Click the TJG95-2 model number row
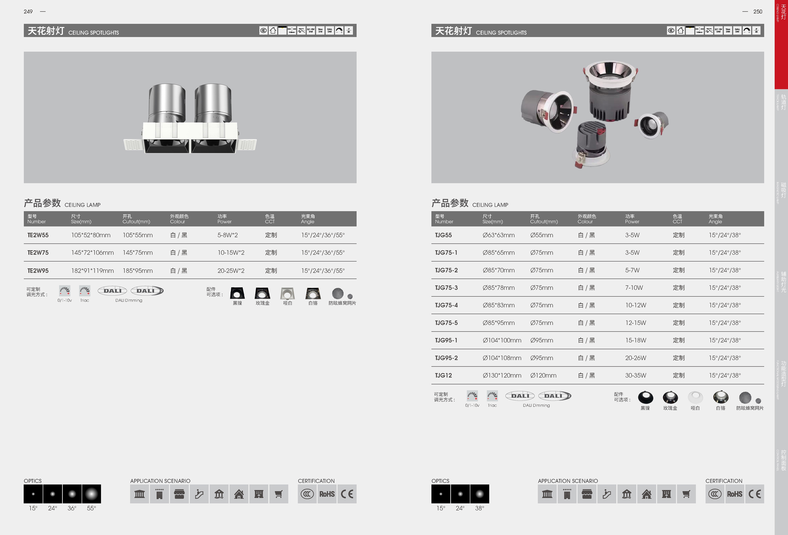Viewport: 788px width, 535px height. click(446, 358)
